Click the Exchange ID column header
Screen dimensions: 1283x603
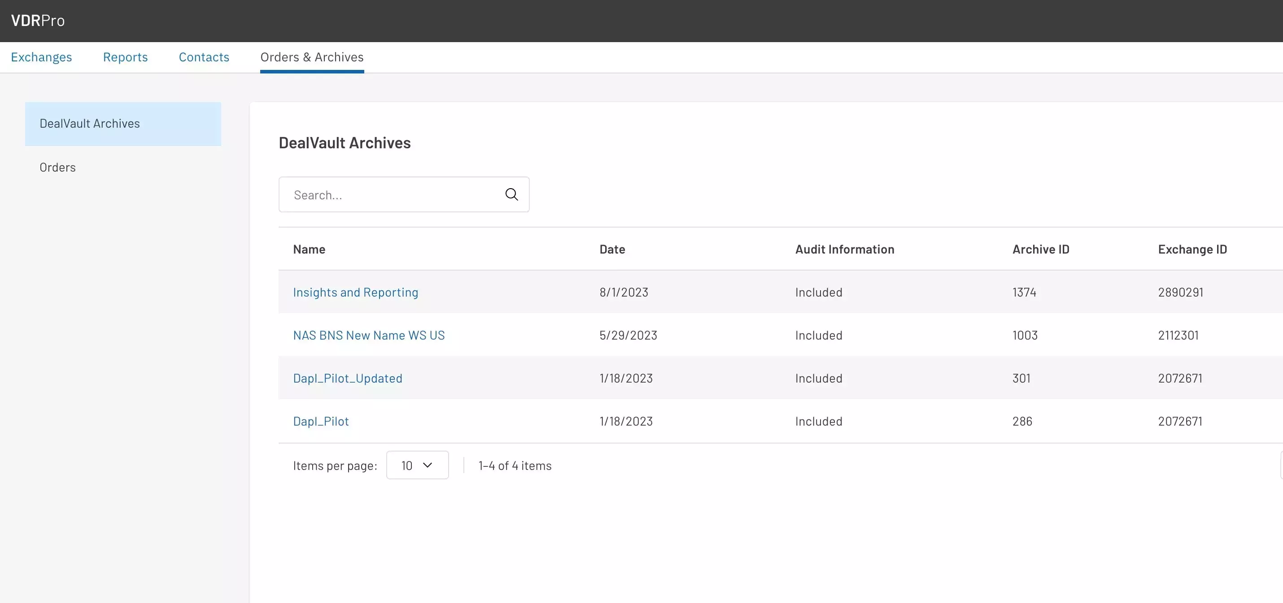tap(1192, 249)
